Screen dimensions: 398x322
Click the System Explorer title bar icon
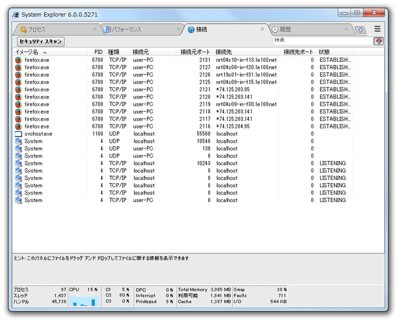tap(16, 15)
